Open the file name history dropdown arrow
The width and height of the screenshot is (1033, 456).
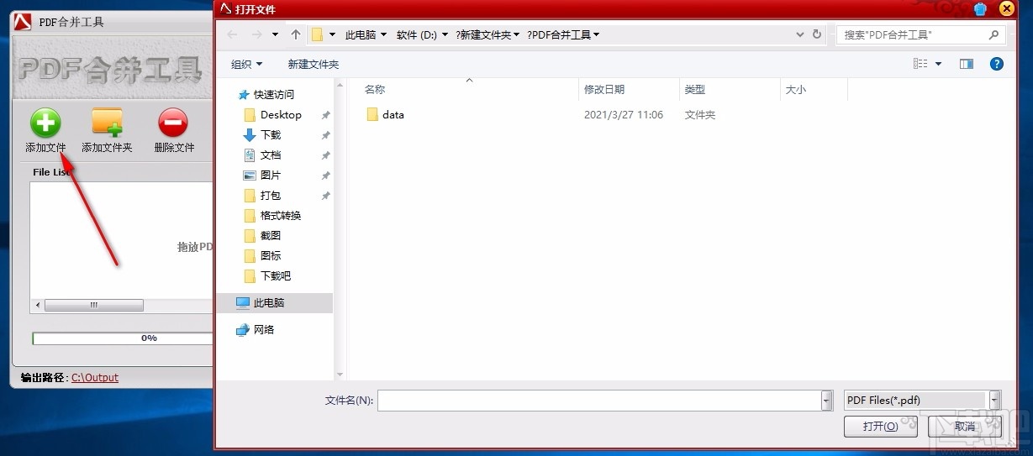click(826, 401)
